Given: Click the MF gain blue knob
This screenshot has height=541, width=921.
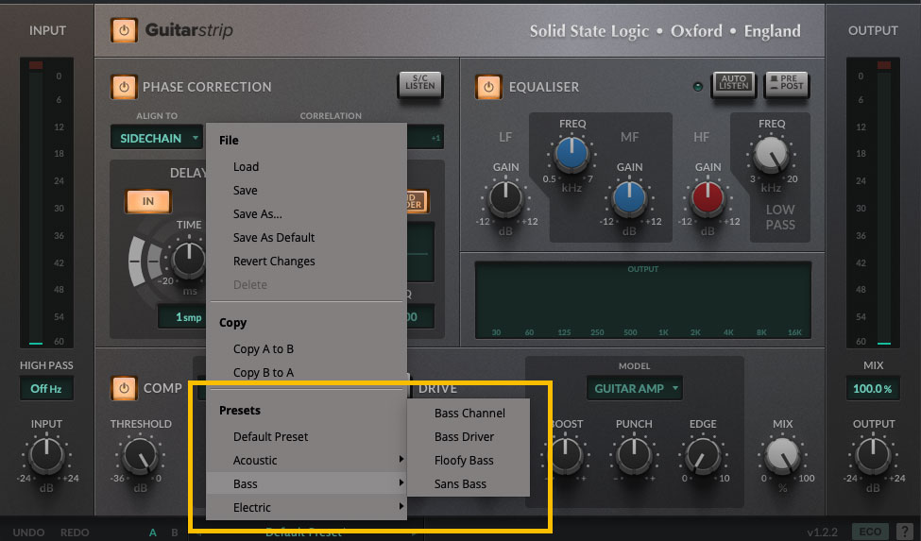Looking at the screenshot, I should click(x=629, y=197).
